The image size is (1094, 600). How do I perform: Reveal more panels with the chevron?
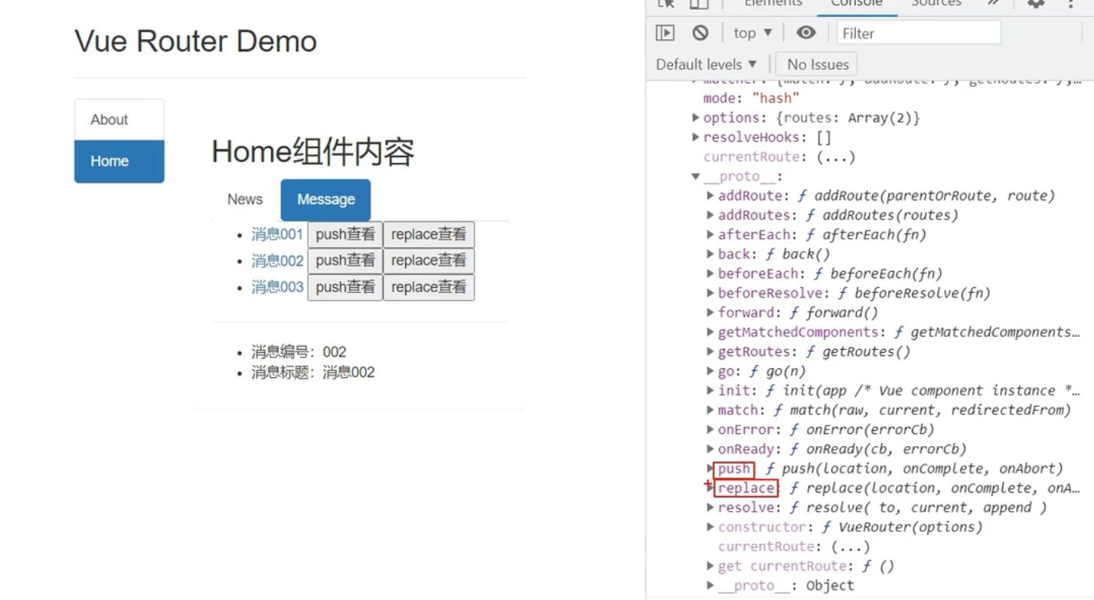(992, 4)
